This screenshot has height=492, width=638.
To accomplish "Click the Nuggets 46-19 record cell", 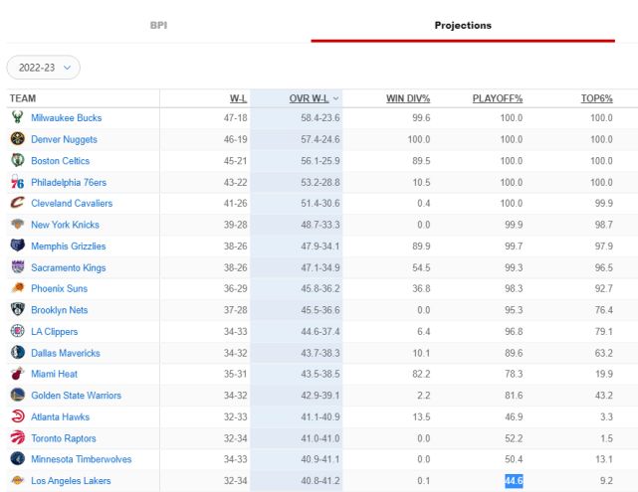I will (x=235, y=139).
